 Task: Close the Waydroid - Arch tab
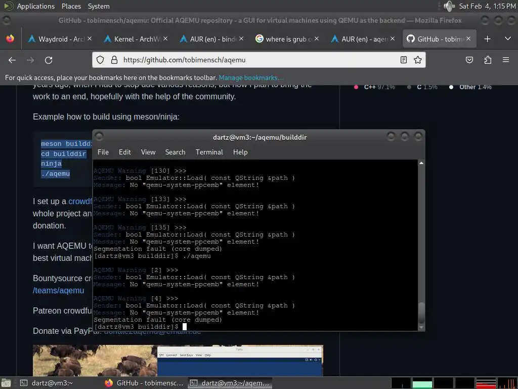pyautogui.click(x=90, y=38)
